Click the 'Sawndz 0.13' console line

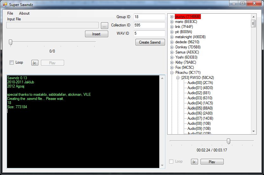click(x=17, y=78)
